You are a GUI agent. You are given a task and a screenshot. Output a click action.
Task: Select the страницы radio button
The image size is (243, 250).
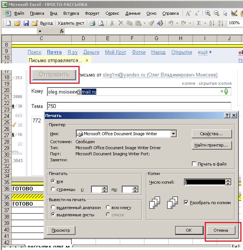click(x=53, y=189)
